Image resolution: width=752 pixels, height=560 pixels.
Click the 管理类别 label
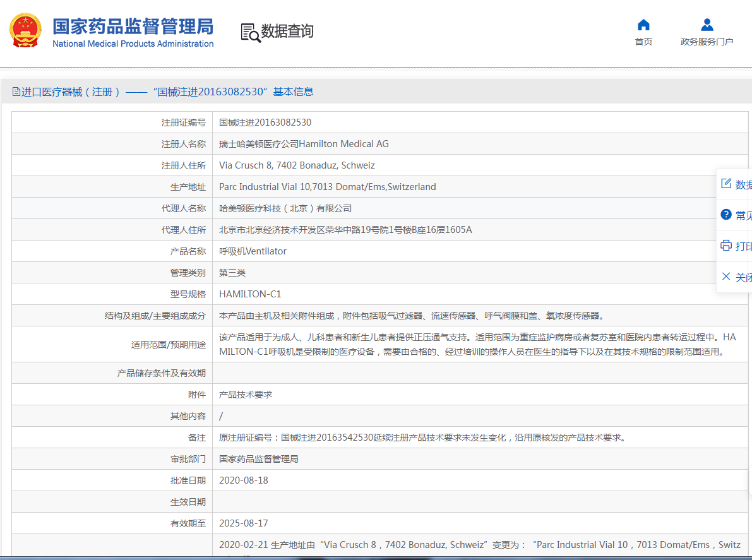(x=188, y=273)
